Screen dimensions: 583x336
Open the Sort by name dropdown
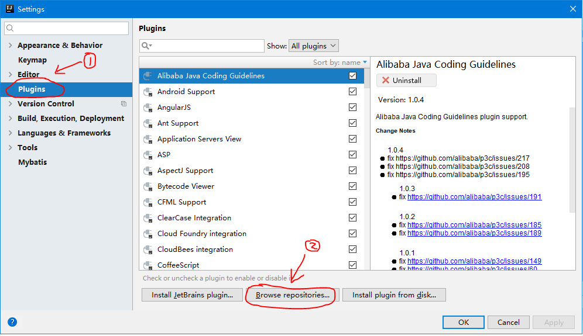[340, 63]
